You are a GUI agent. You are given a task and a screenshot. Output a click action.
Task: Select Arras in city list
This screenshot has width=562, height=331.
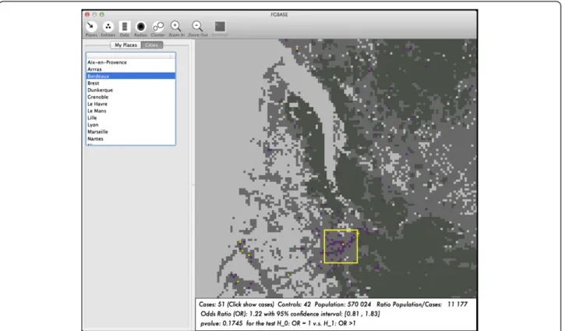[x=131, y=69]
